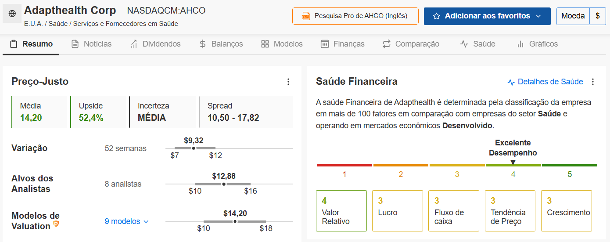Click the Pro badge icon next to Modelos de Valuation

click(56, 224)
